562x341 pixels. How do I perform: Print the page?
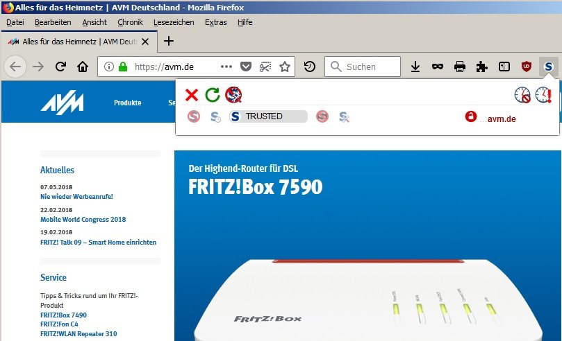[x=460, y=67]
